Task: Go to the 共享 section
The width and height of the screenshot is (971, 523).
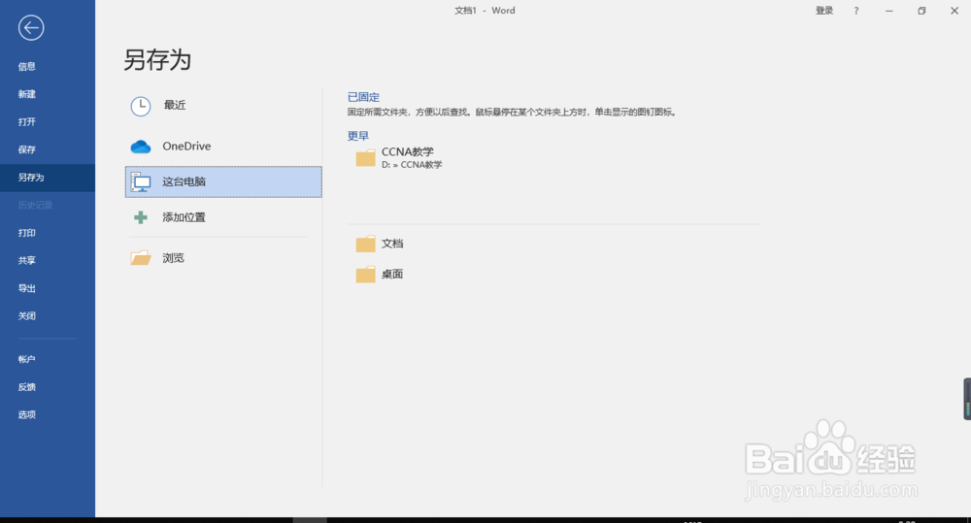Action: coord(26,261)
